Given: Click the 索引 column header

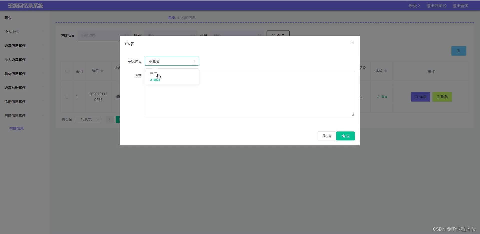Looking at the screenshot, I should pyautogui.click(x=79, y=71).
